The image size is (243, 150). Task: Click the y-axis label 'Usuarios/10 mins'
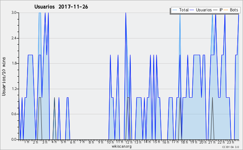coord(4,77)
